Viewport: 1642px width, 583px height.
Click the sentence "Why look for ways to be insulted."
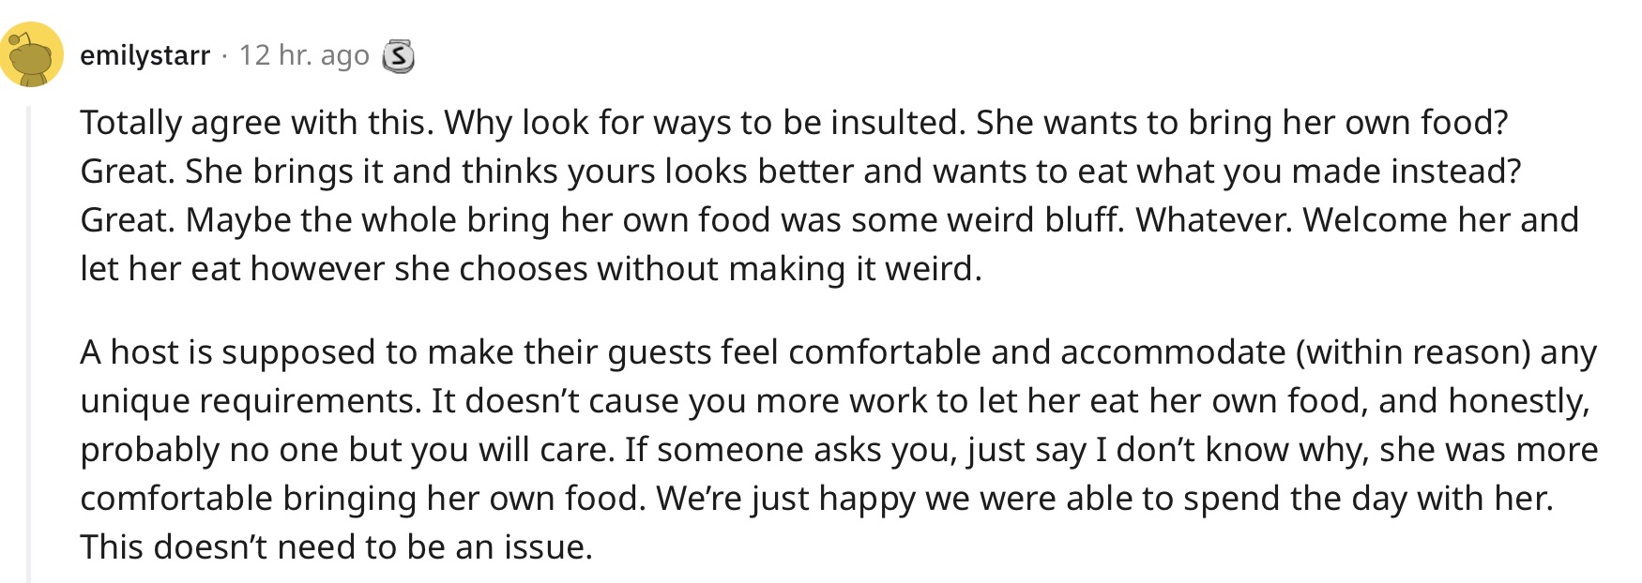pos(706,123)
